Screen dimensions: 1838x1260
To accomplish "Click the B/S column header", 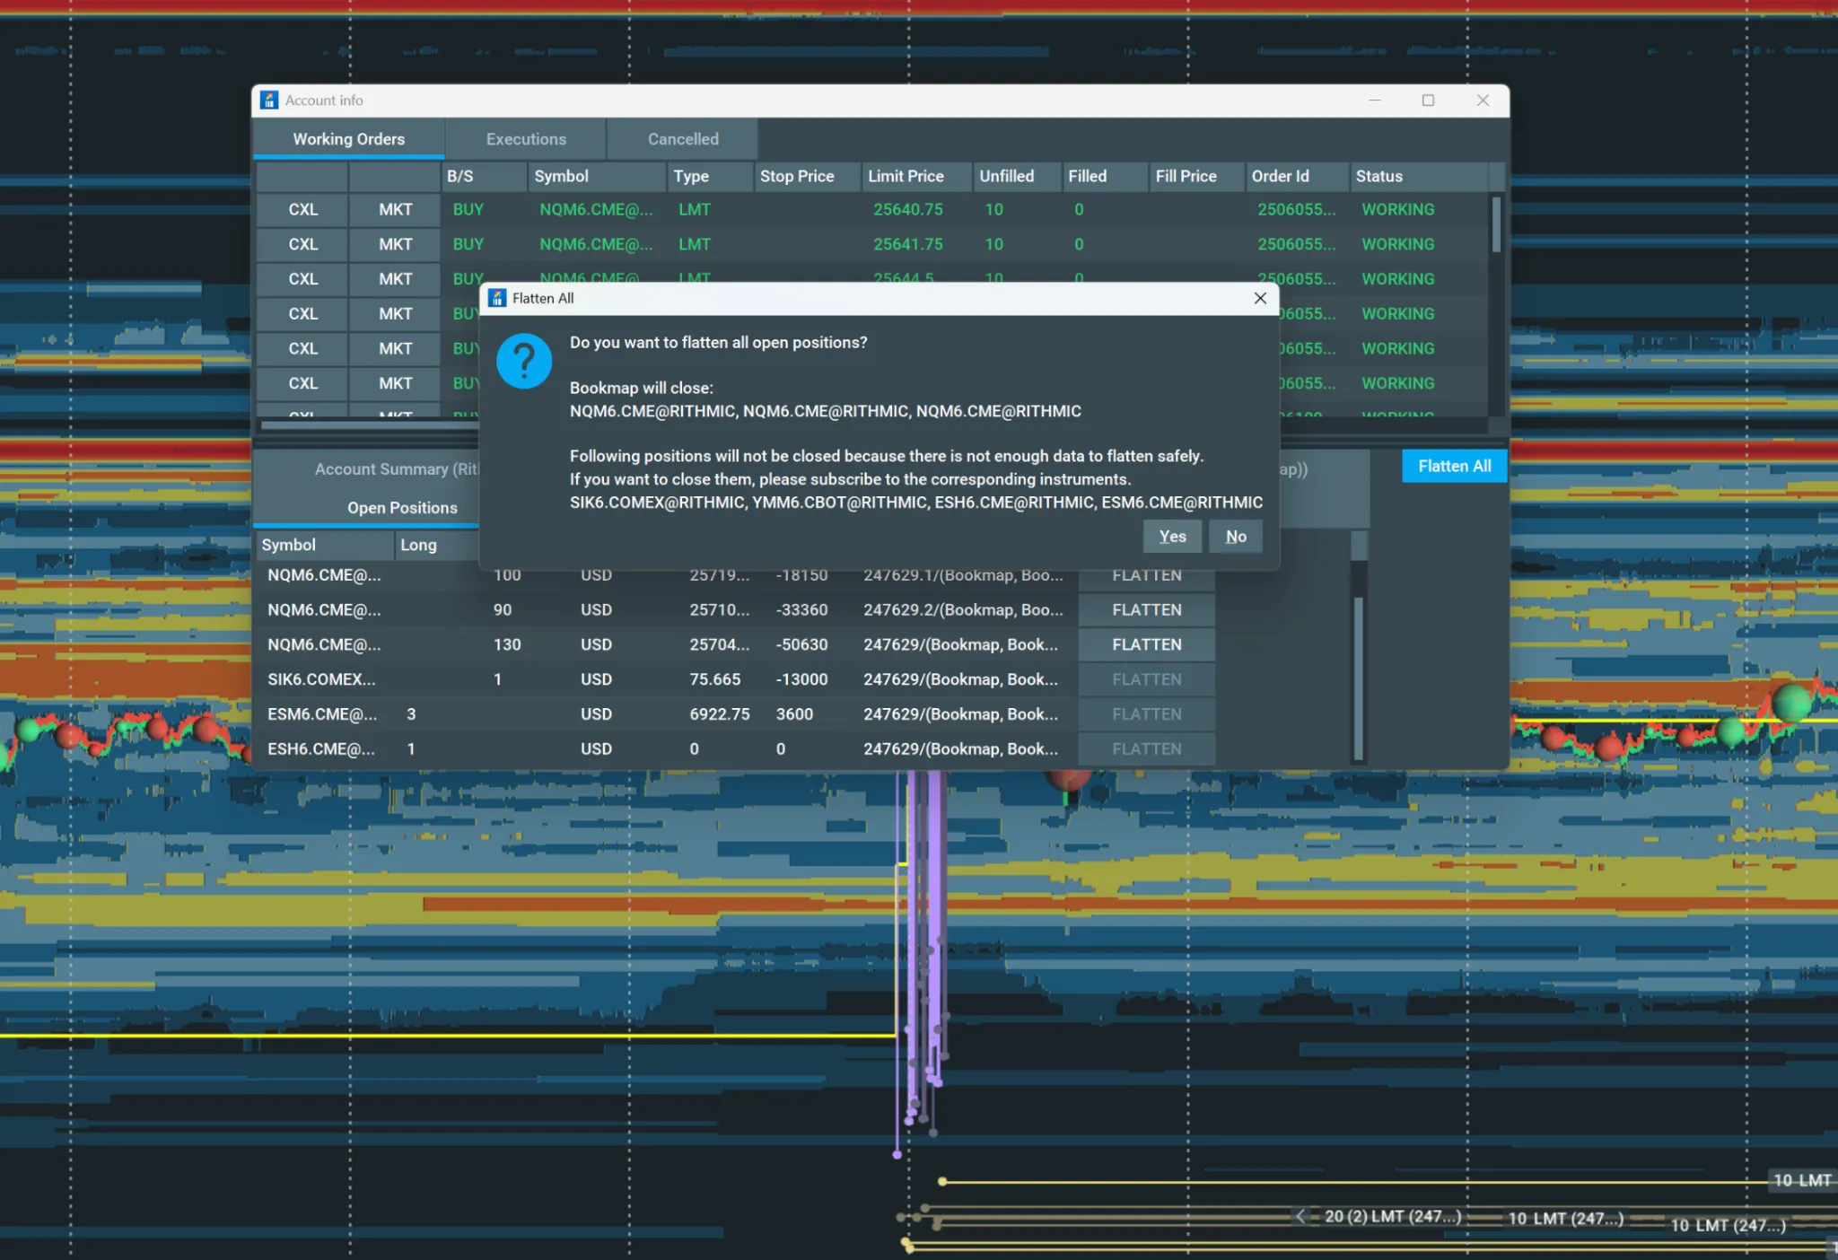I will point(484,177).
